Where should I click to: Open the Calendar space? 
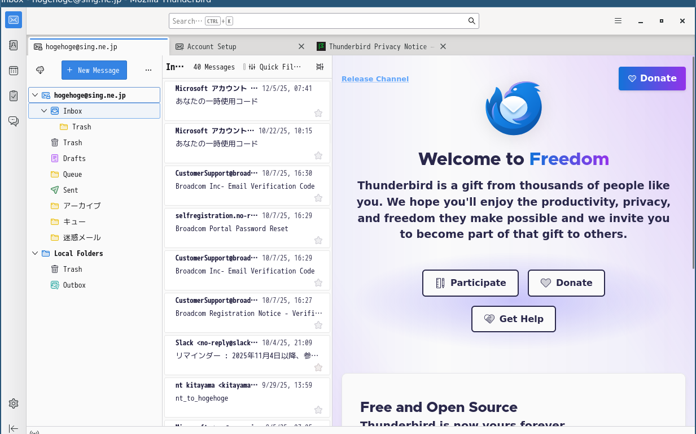(13, 70)
